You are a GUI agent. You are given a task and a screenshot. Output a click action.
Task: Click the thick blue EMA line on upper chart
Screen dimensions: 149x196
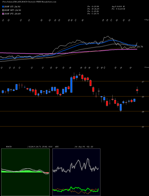coord(69,49)
